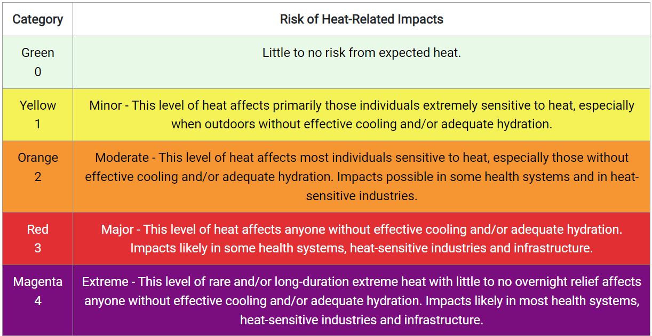Click the Minor risk description text
Screen dimensions: 652x336
coord(362,114)
